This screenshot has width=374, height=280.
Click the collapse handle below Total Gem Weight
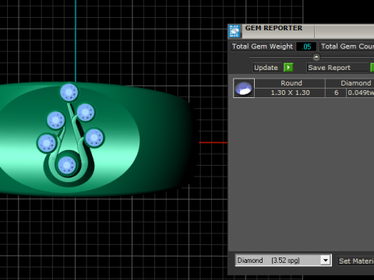[316, 57]
